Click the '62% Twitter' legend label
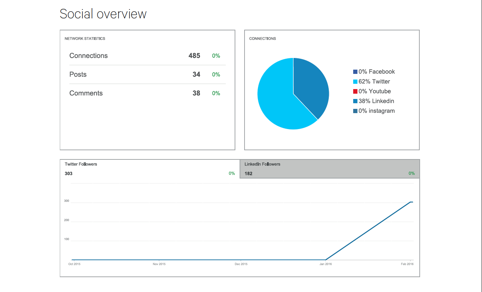482x292 pixels. (374, 82)
